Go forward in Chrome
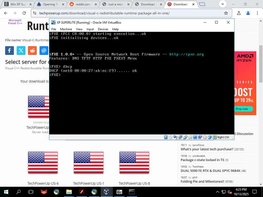The image size is (263, 197). pyautogui.click(x=15, y=13)
